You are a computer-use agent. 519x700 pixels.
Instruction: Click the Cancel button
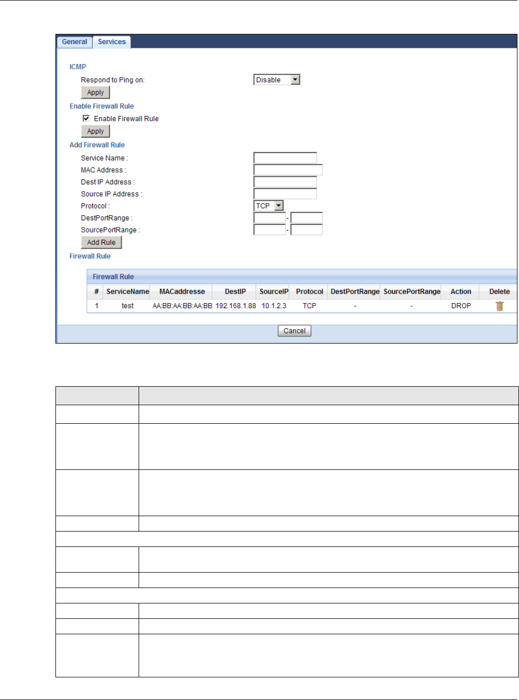click(295, 331)
